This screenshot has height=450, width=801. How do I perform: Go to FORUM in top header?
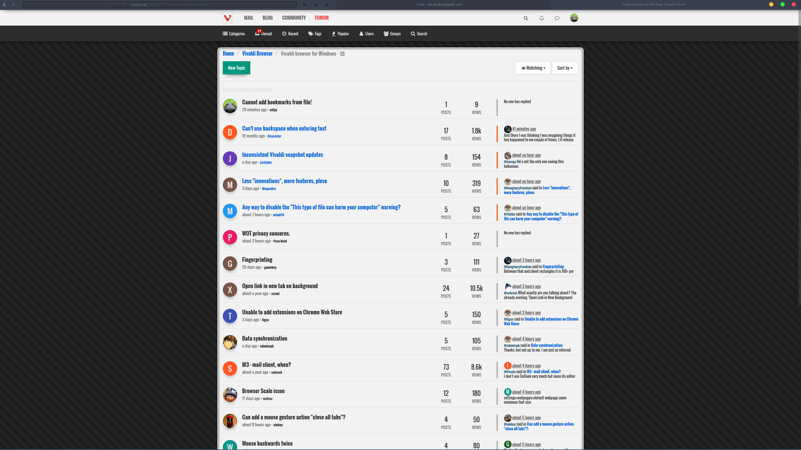click(322, 18)
